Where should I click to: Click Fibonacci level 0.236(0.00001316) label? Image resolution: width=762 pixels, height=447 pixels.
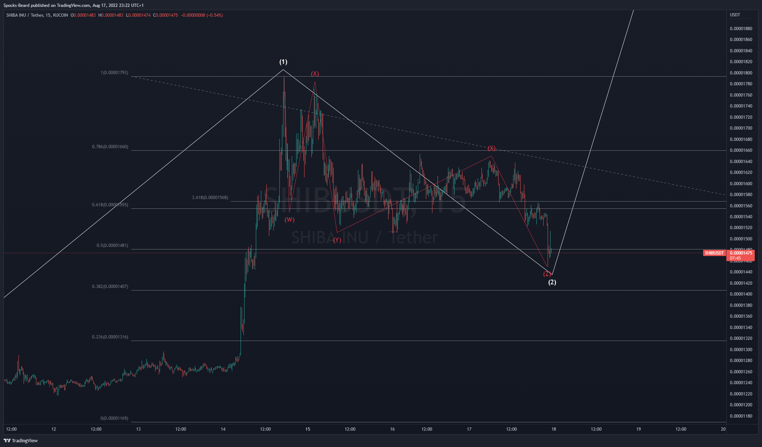(x=110, y=337)
